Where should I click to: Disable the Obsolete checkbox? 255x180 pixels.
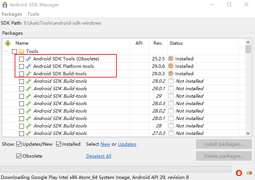(x=19, y=156)
